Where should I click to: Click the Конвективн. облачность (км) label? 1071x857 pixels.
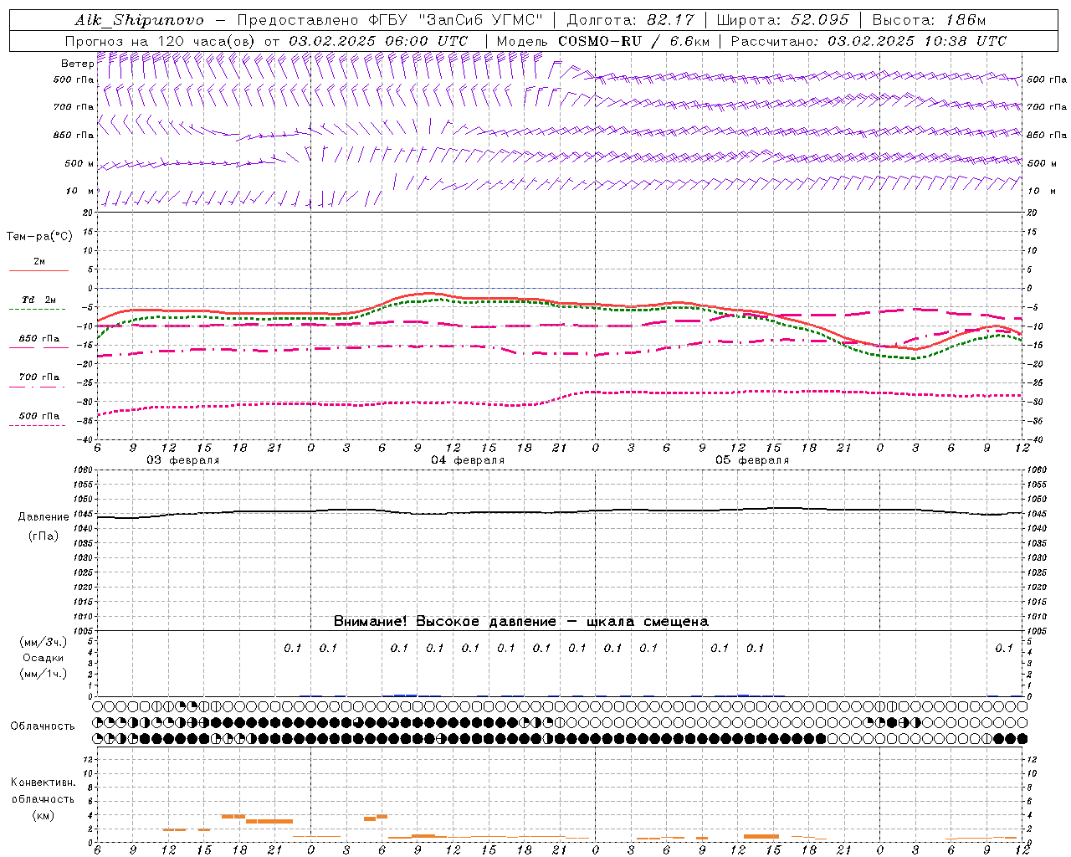click(x=43, y=798)
